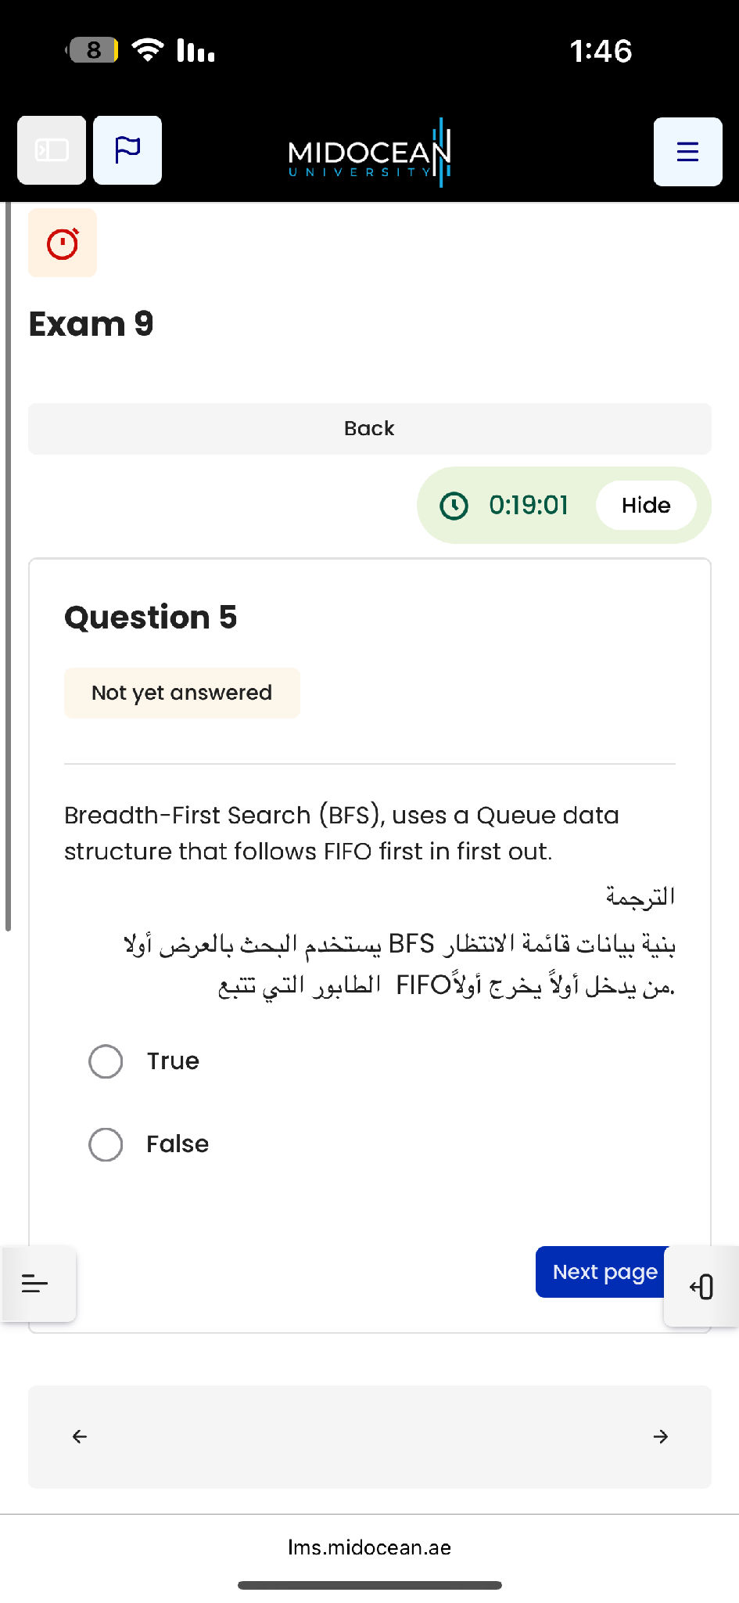Image resolution: width=739 pixels, height=1603 pixels.
Task: Click the sidebar panel icon top left
Action: coord(51,149)
